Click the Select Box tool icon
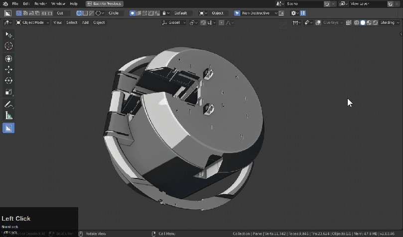 coord(8,34)
